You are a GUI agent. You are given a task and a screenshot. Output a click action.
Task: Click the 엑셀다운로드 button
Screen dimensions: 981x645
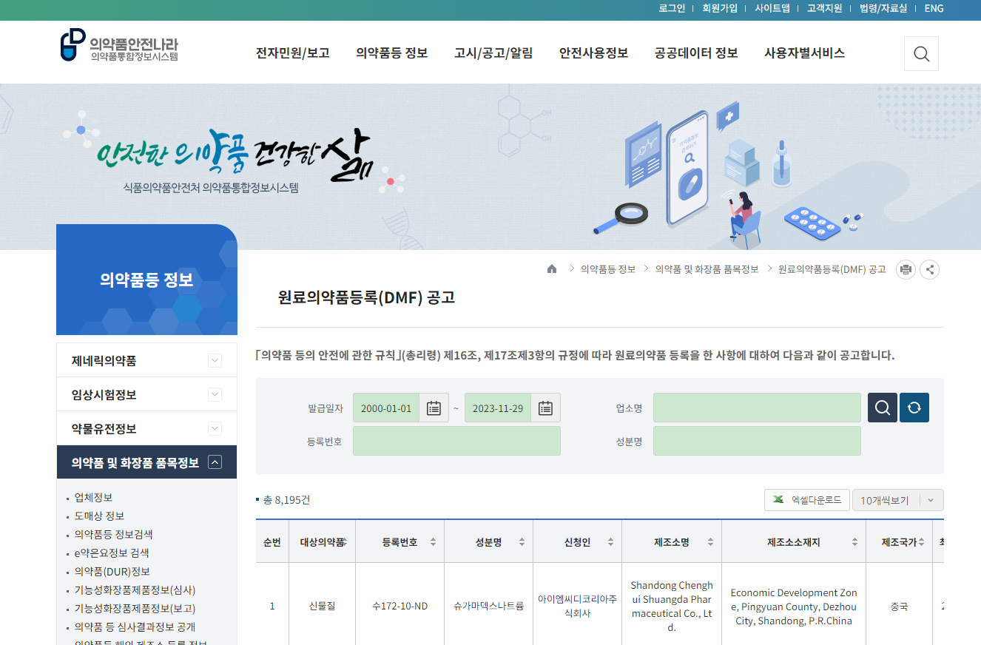(x=806, y=500)
